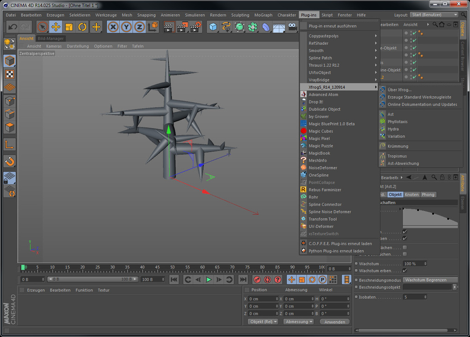Click the Anwenden button
This screenshot has width=470, height=337.
(334, 322)
